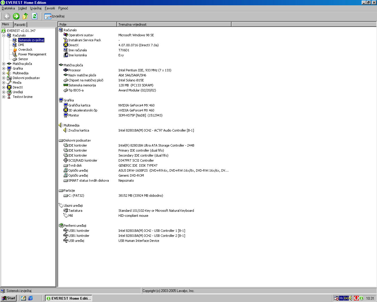Open the Izvještaj report toolbar button
377x302 pixels.
(54, 16)
